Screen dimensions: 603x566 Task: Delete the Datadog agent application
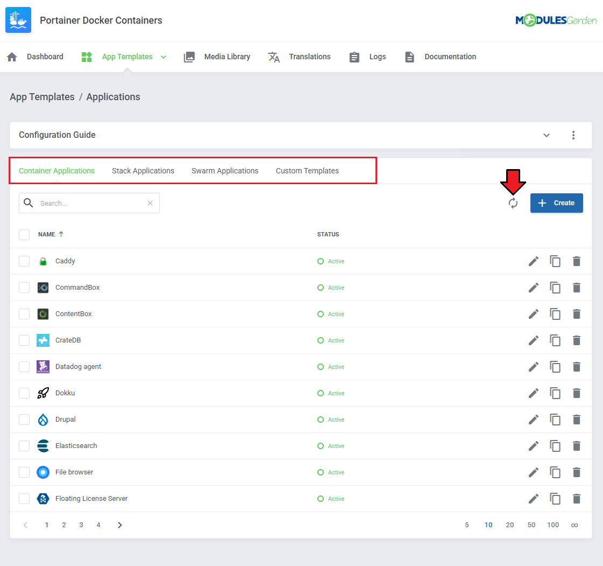coord(577,367)
